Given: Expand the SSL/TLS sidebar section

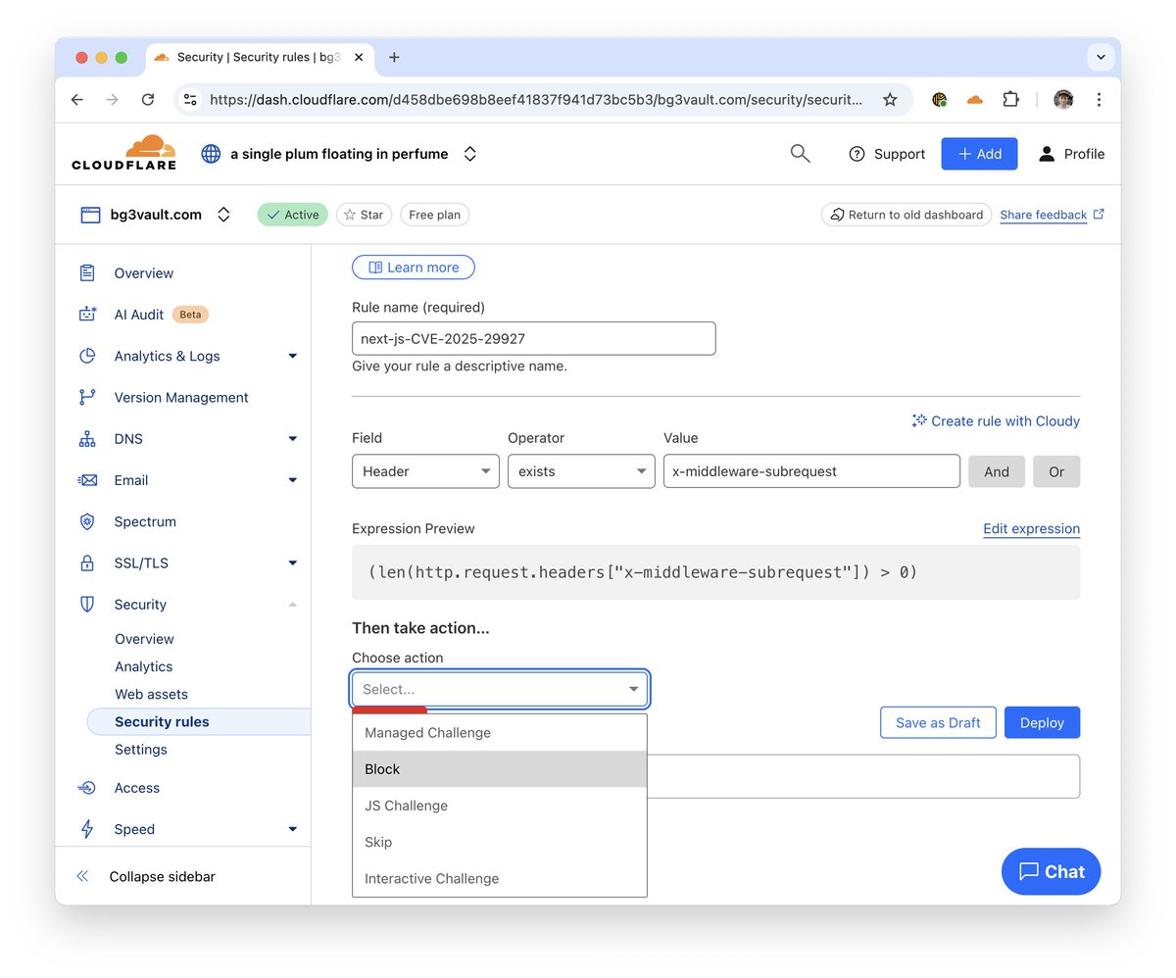Looking at the screenshot, I should 292,563.
